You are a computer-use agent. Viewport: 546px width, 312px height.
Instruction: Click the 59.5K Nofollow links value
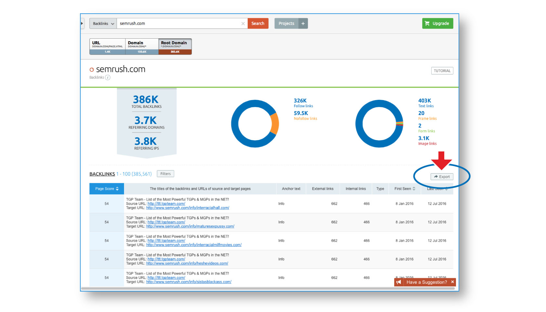click(x=301, y=113)
